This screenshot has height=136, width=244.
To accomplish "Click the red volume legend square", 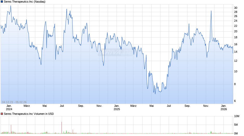I will 2,114.
